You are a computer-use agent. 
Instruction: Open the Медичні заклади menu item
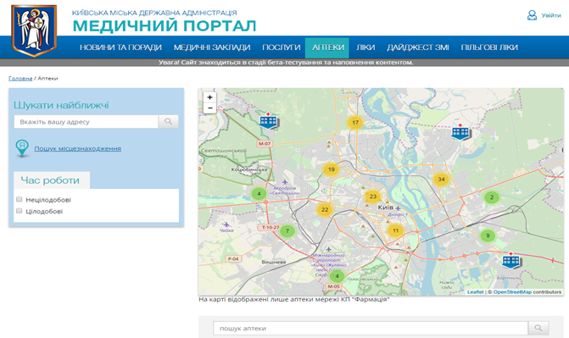tap(212, 47)
